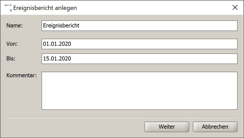Click the dialog title "Ereignisbericht anlegen"
This screenshot has width=244, height=138.
[45, 8]
